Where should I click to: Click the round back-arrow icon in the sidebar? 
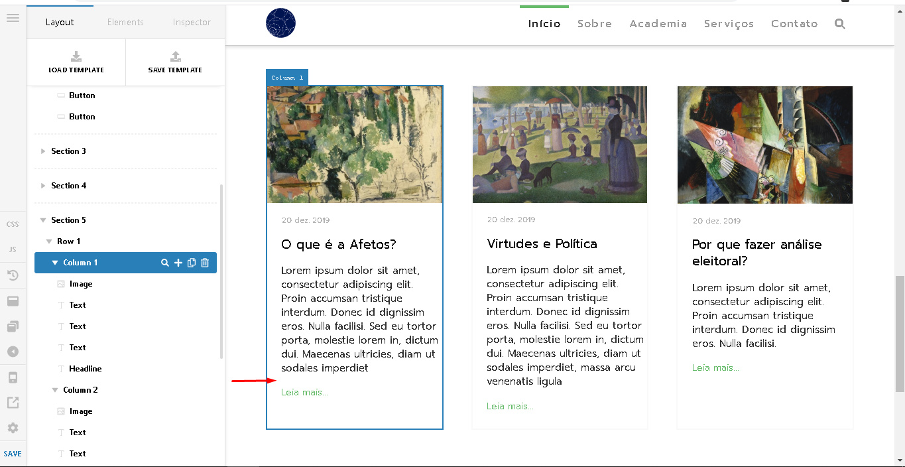pyautogui.click(x=13, y=352)
